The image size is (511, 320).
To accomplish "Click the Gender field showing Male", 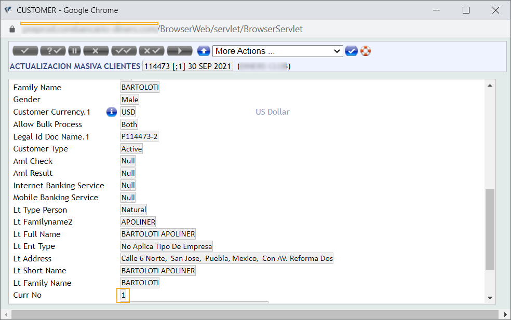I will [129, 100].
